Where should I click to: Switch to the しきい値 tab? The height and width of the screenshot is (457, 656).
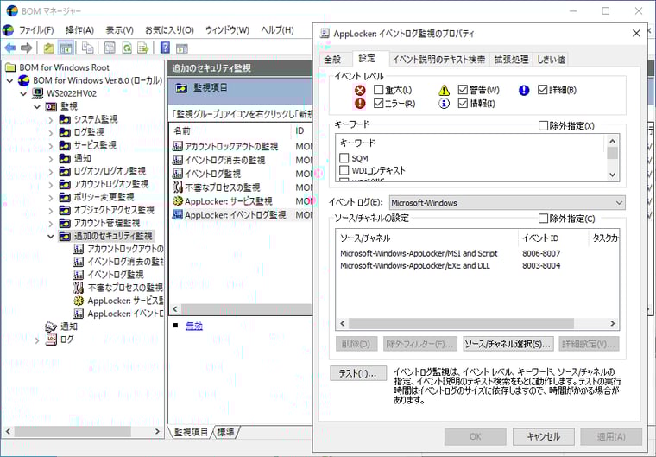pyautogui.click(x=551, y=60)
